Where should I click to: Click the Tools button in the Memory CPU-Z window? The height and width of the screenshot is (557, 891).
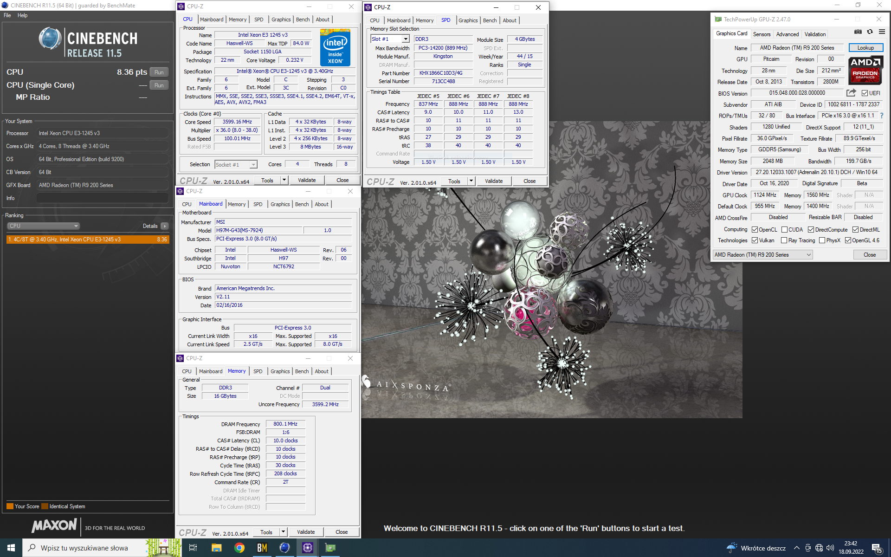tap(266, 532)
